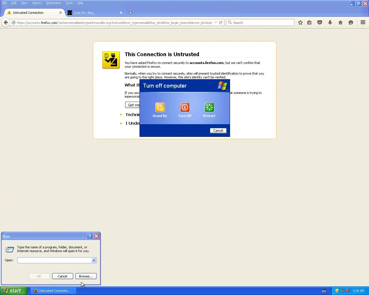Open the Windows start button
The height and width of the screenshot is (295, 369).
[14, 291]
